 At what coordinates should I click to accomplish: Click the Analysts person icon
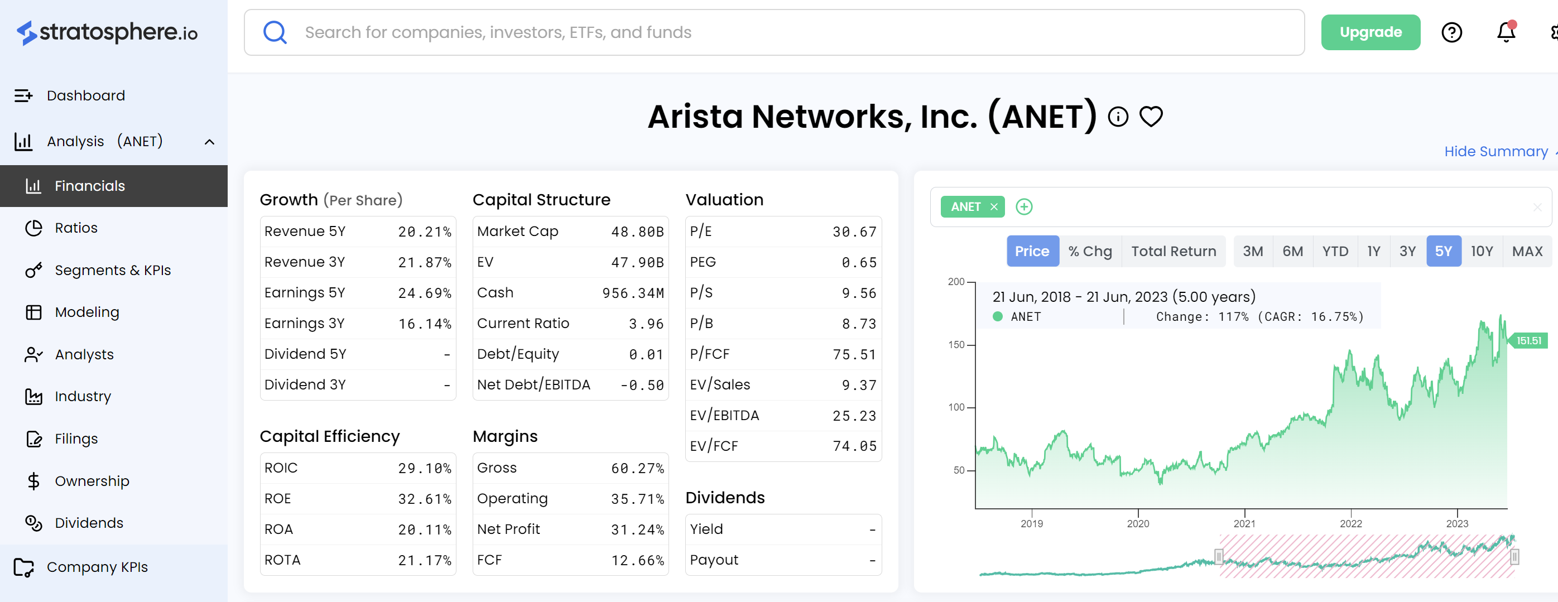(33, 354)
